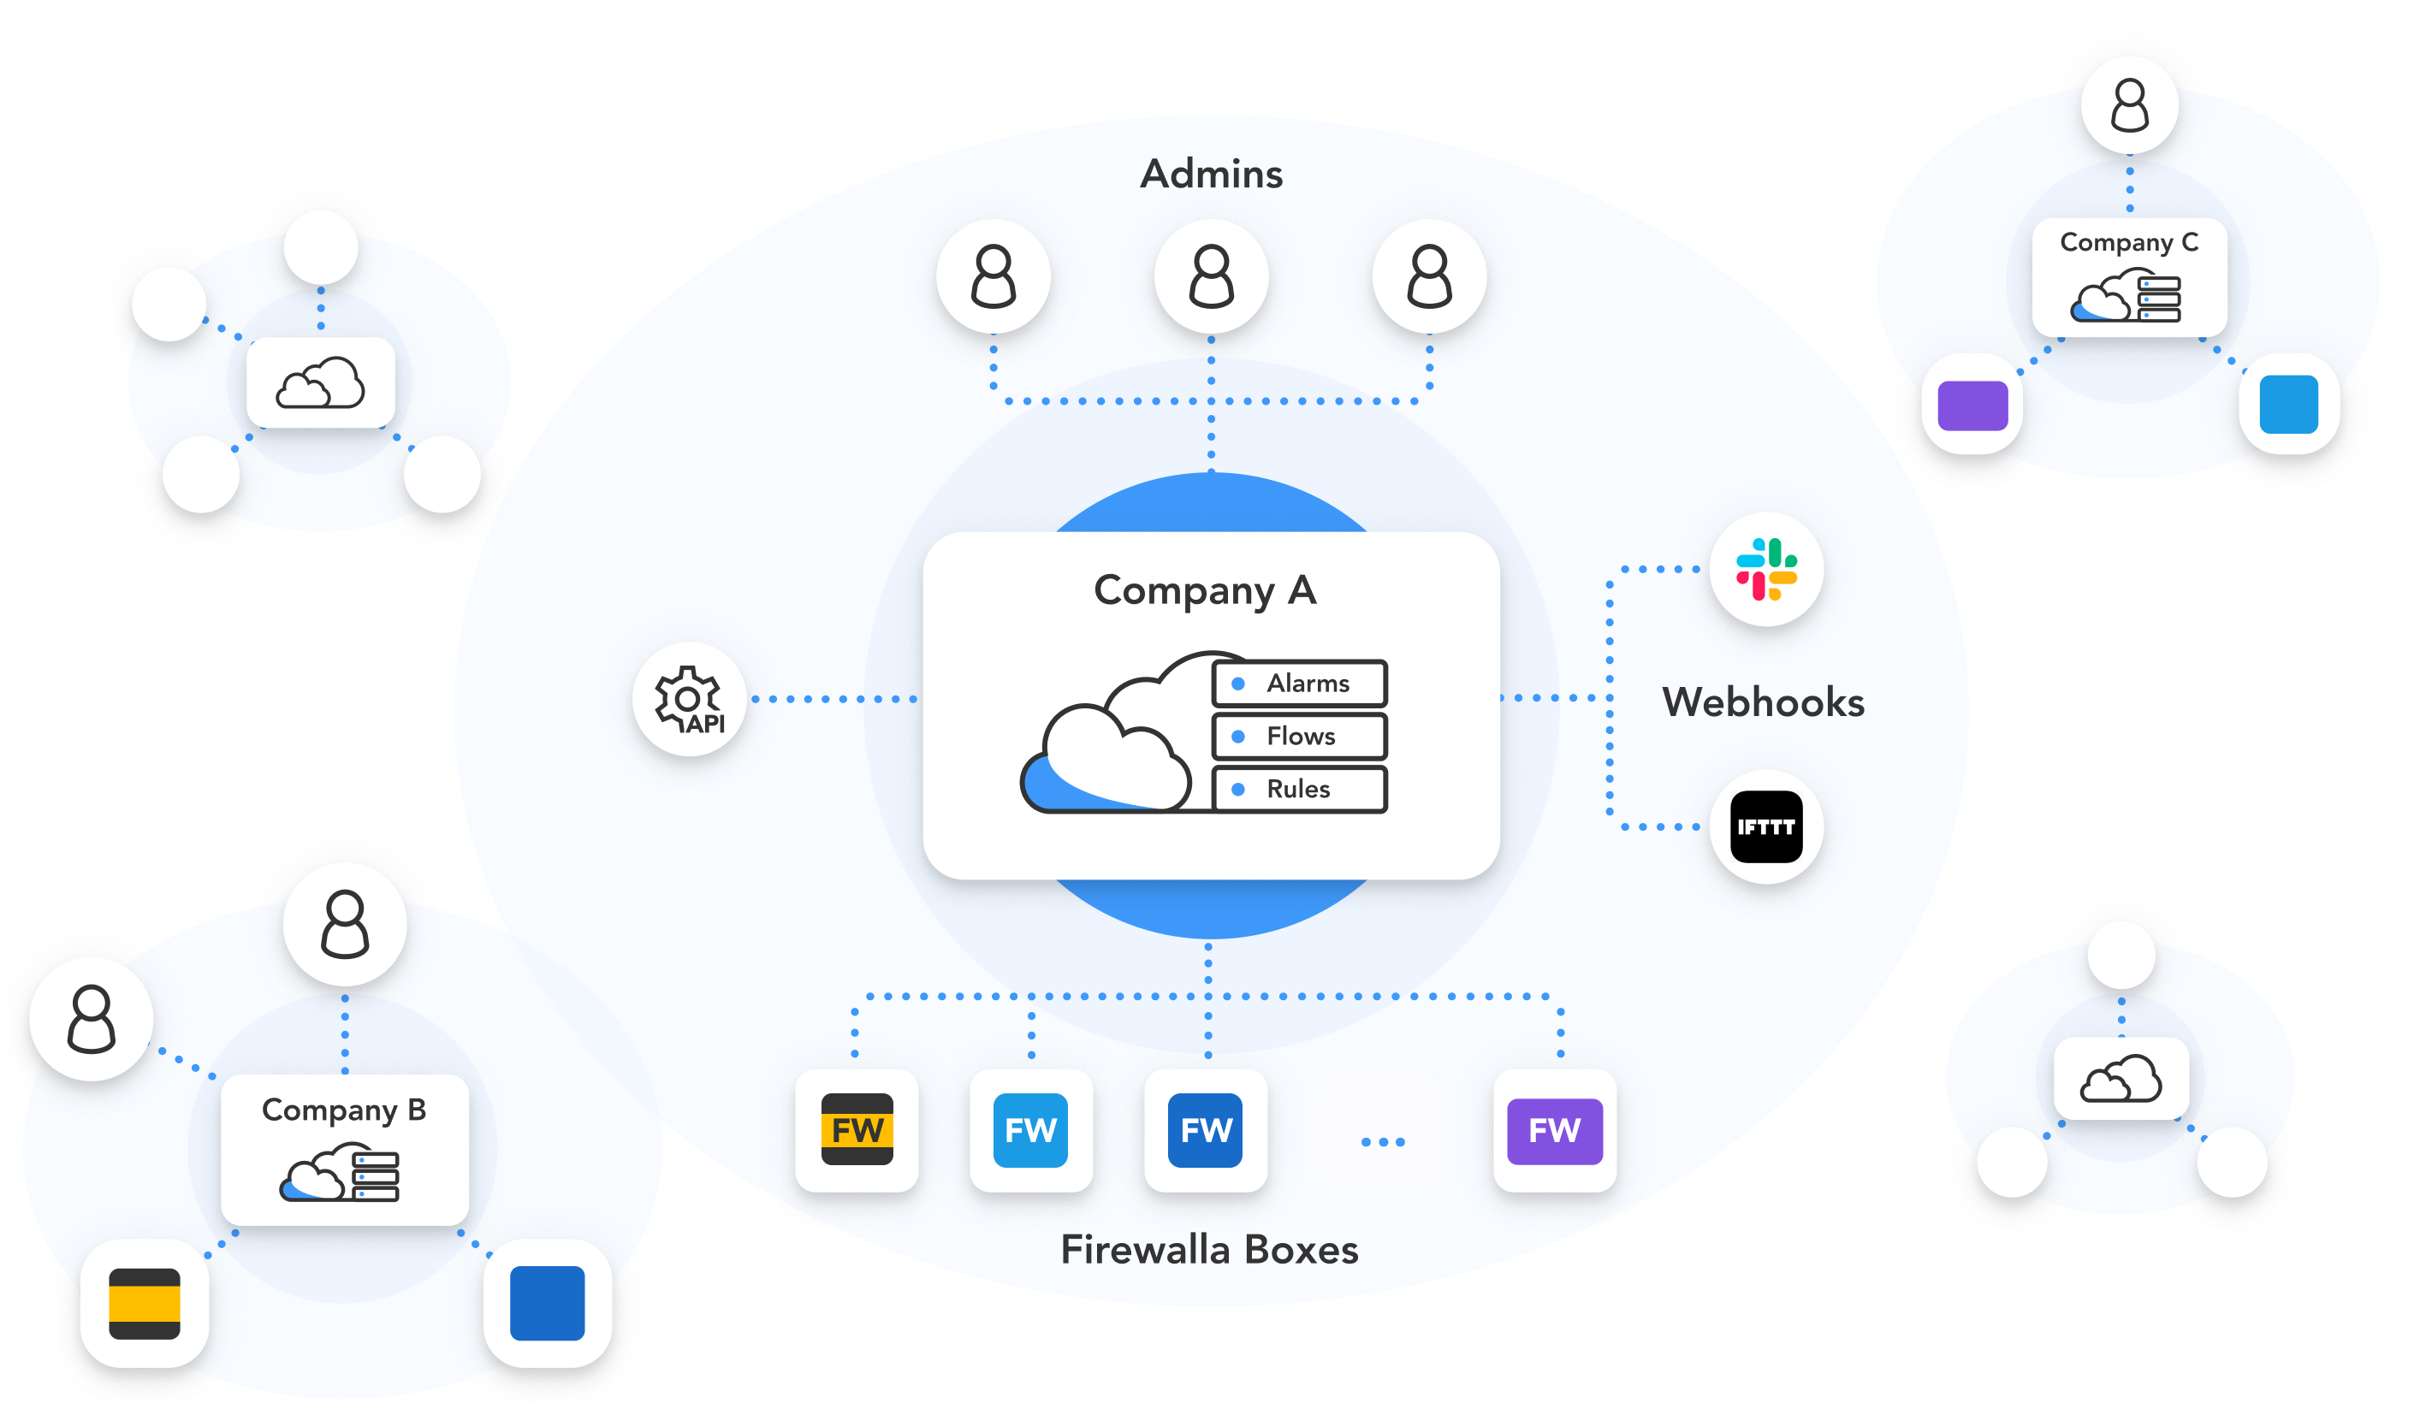Click the purple FW box icon
Image resolution: width=2426 pixels, height=1409 pixels.
(1554, 1130)
